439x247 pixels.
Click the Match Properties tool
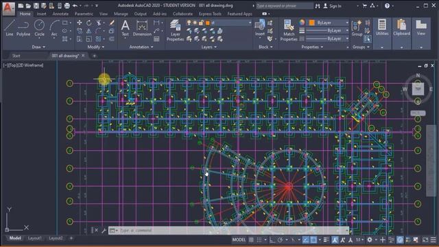[289, 30]
